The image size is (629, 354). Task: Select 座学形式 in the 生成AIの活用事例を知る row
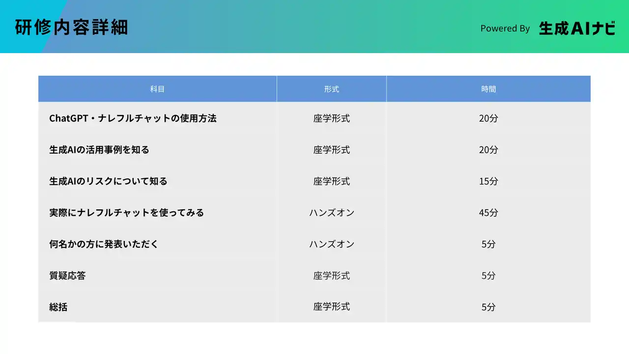[x=332, y=149]
